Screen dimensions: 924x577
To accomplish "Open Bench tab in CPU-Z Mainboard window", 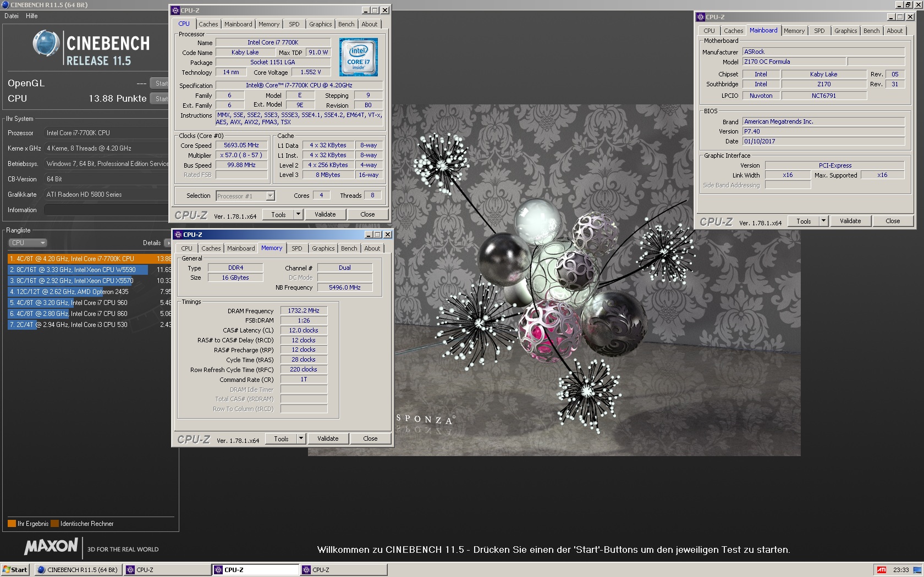I will coord(871,31).
